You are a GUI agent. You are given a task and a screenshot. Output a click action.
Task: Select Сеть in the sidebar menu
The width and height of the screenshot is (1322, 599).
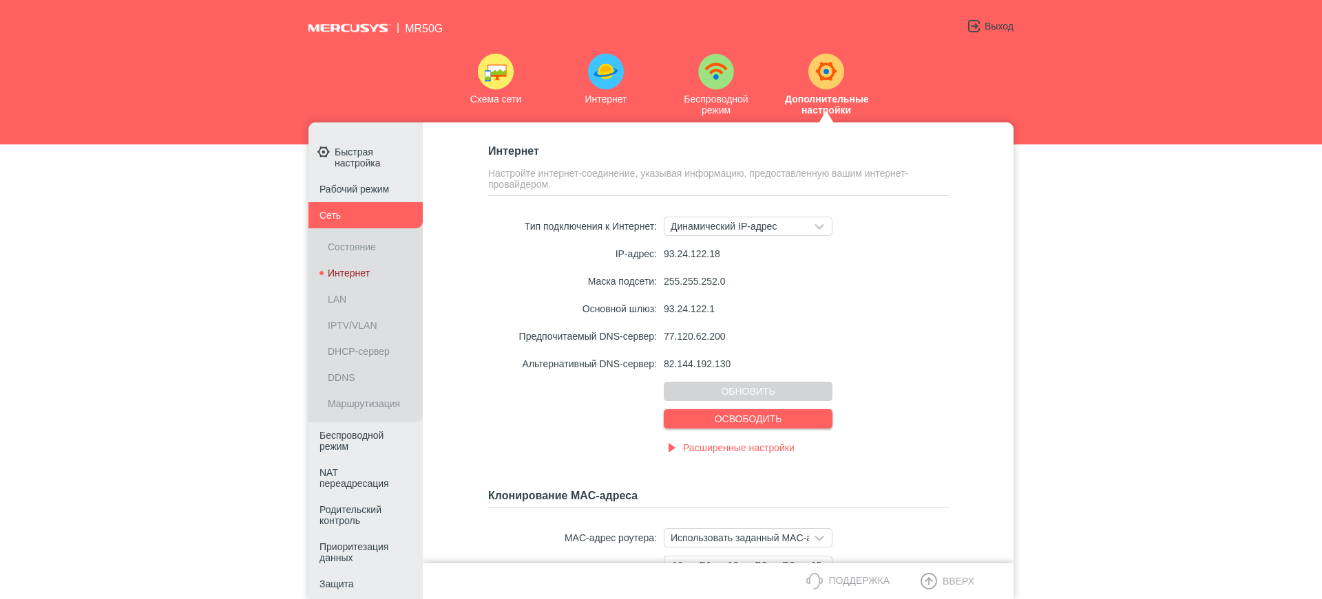pyautogui.click(x=365, y=215)
